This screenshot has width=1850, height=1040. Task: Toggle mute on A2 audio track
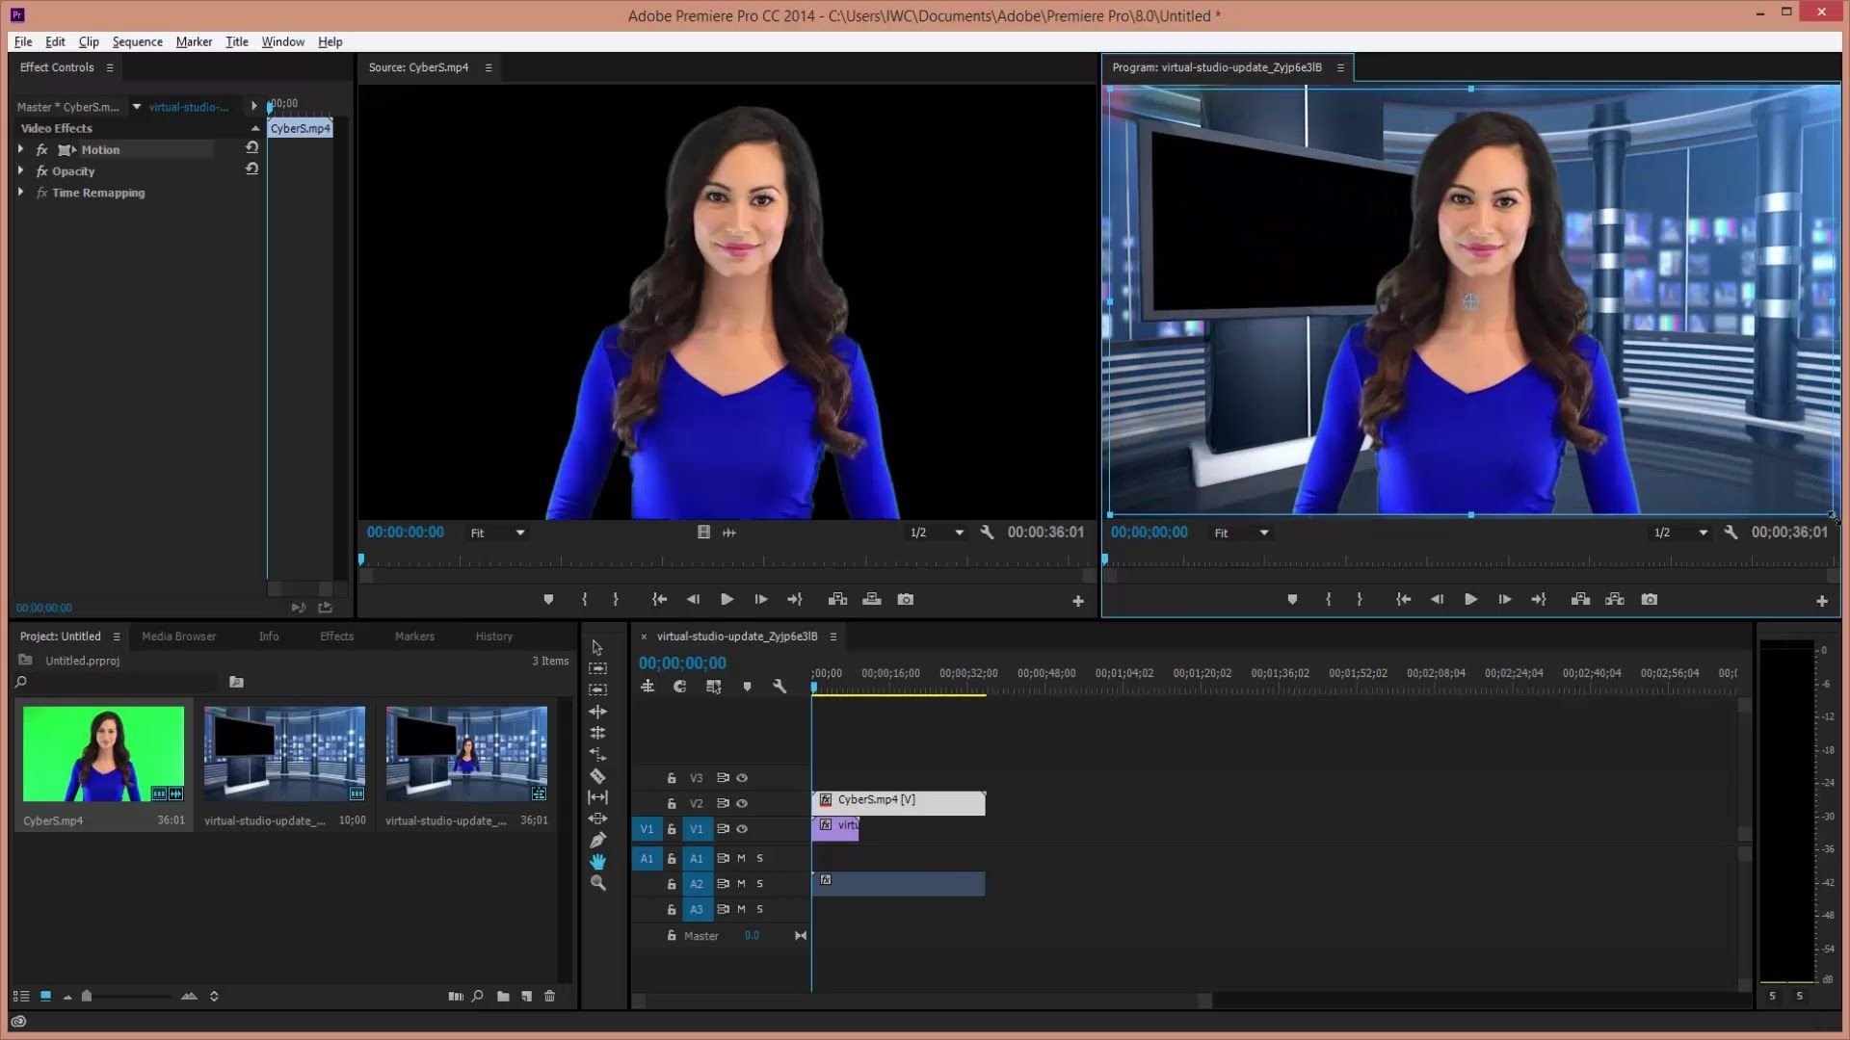(741, 882)
